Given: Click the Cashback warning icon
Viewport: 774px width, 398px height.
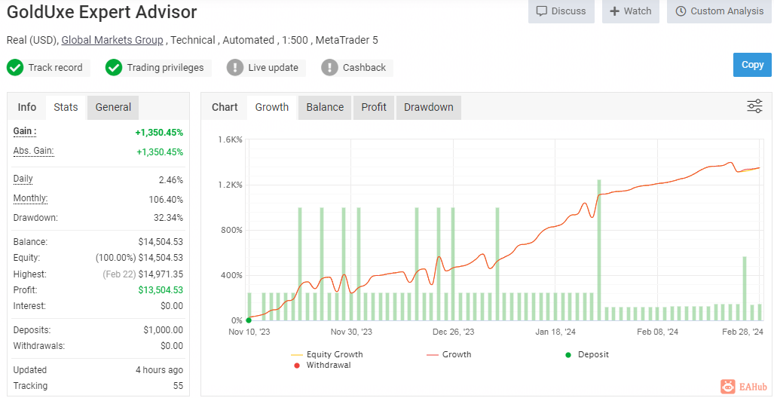Looking at the screenshot, I should [329, 68].
